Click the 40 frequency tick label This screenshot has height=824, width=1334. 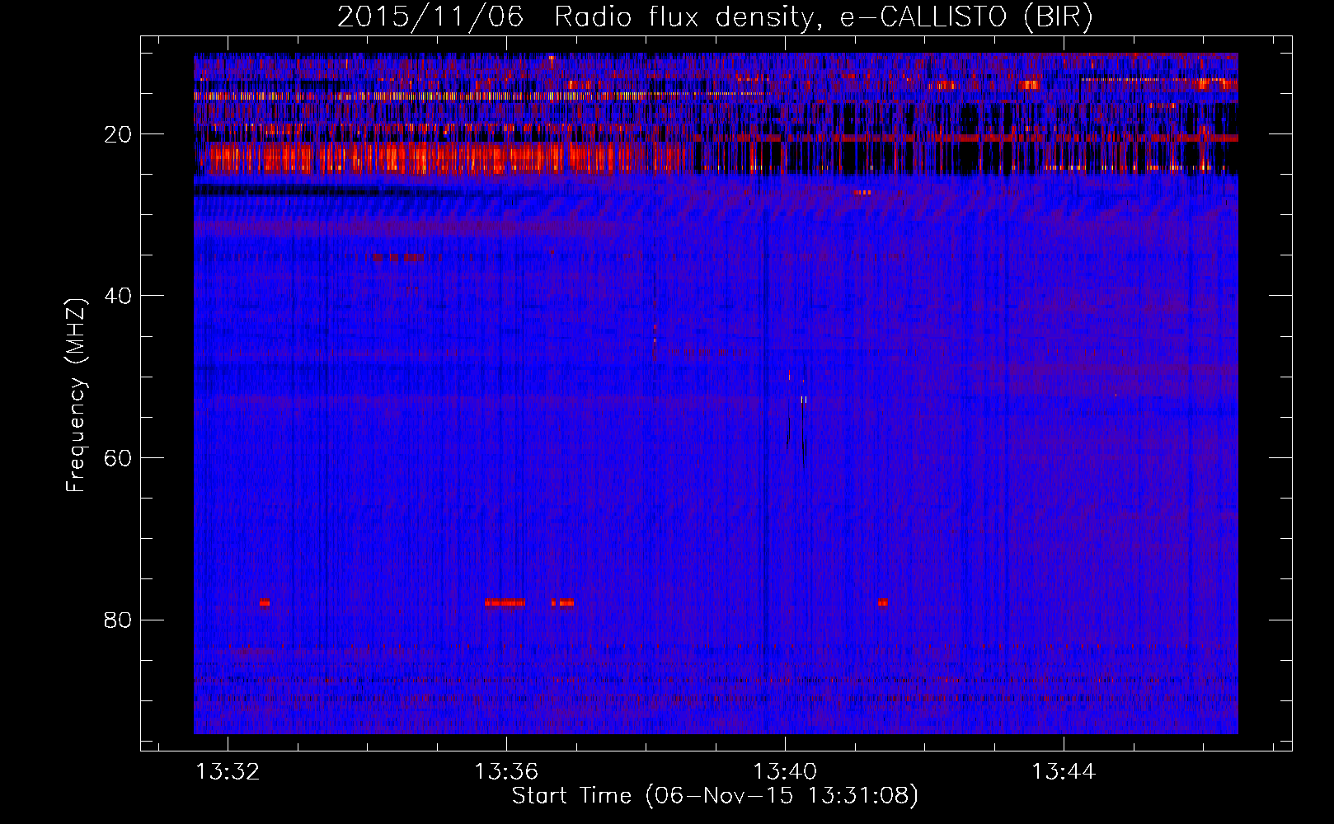[x=119, y=296]
